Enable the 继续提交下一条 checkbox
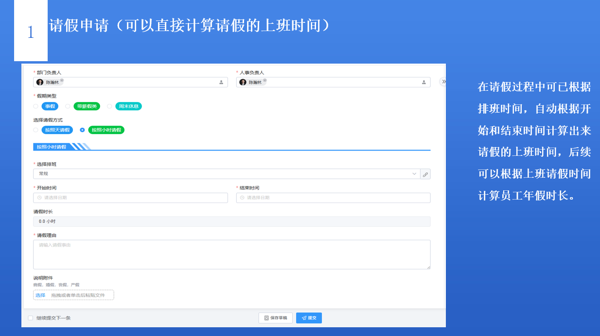This screenshot has height=336, width=600. coord(31,318)
